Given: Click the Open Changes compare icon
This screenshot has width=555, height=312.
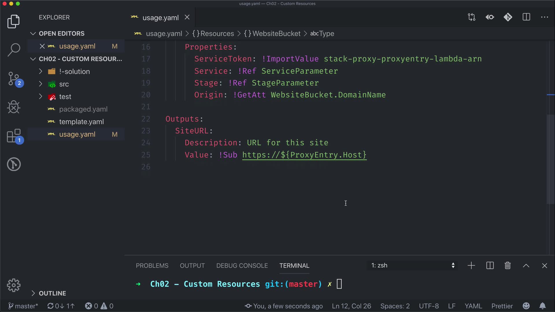Looking at the screenshot, I should click(471, 17).
